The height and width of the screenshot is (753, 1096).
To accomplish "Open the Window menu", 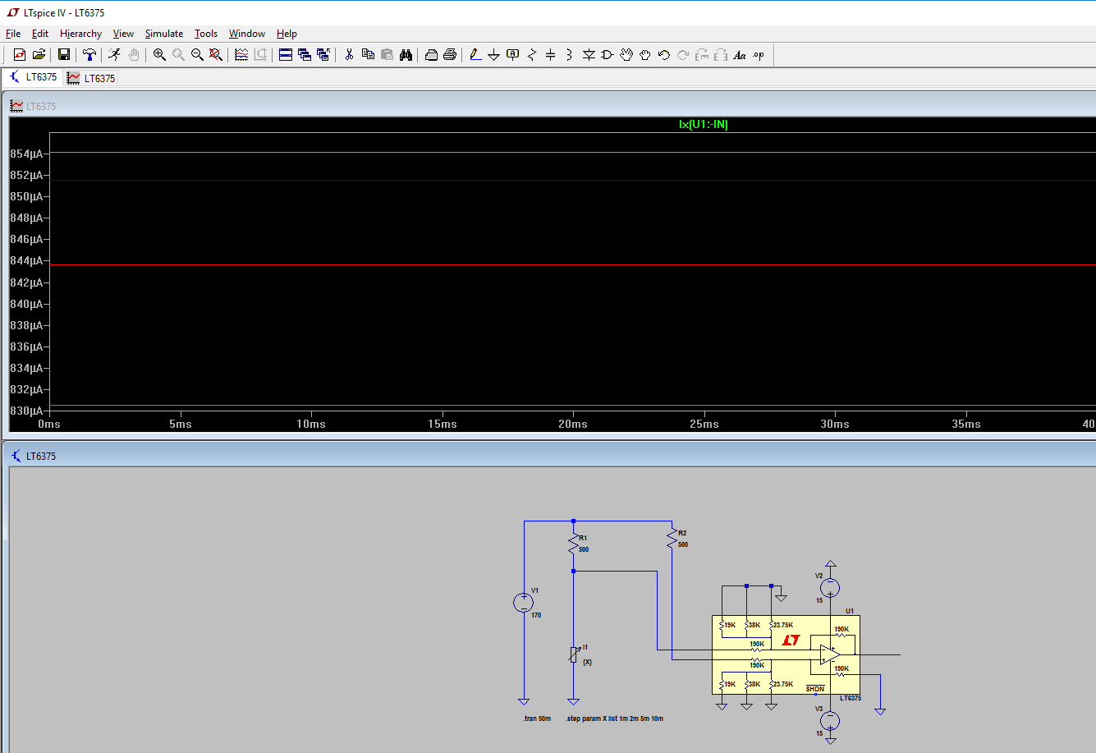I will (247, 34).
